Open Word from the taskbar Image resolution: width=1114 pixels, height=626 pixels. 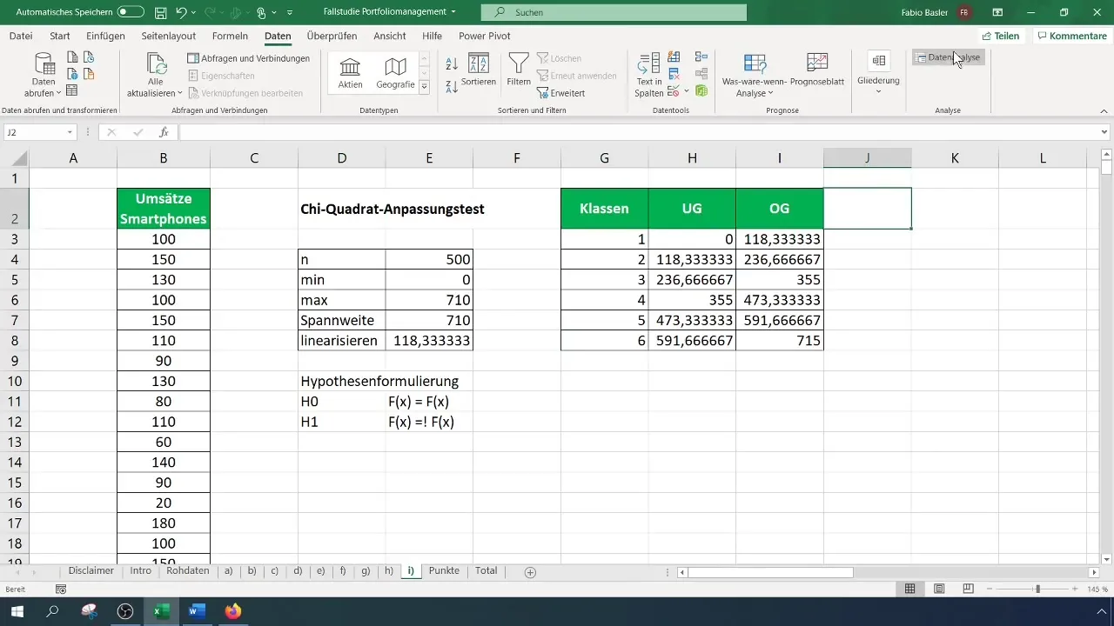[x=196, y=611]
